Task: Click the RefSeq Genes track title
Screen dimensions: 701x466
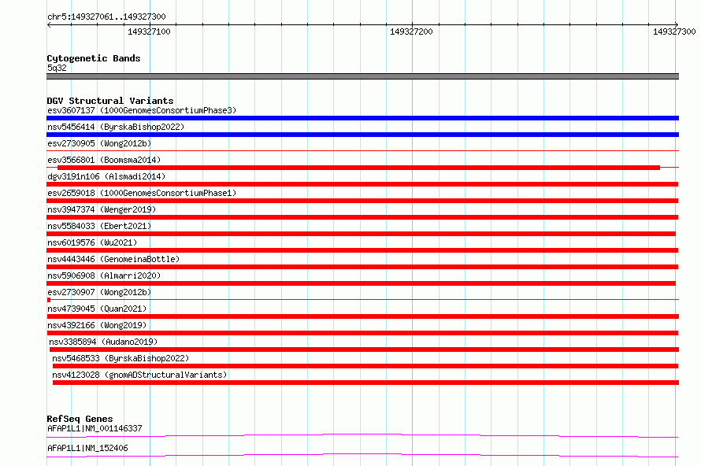Action: [x=80, y=419]
